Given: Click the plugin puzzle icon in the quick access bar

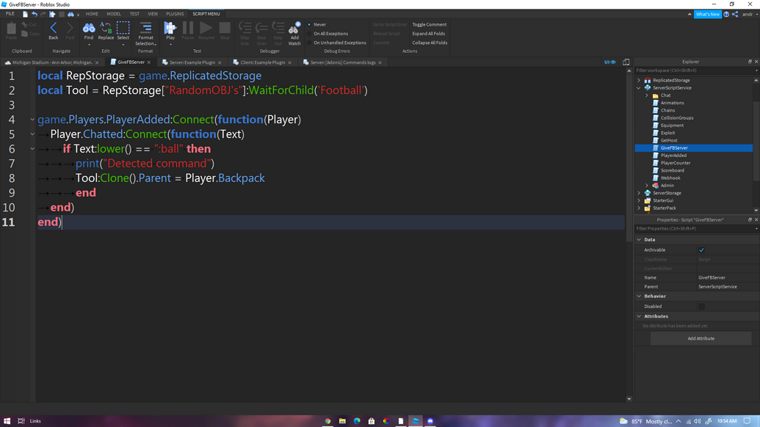Looking at the screenshot, I should [x=52, y=14].
